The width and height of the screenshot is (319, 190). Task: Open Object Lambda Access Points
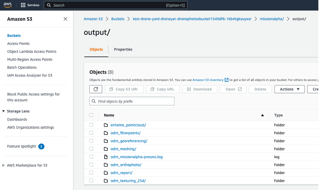click(32, 51)
